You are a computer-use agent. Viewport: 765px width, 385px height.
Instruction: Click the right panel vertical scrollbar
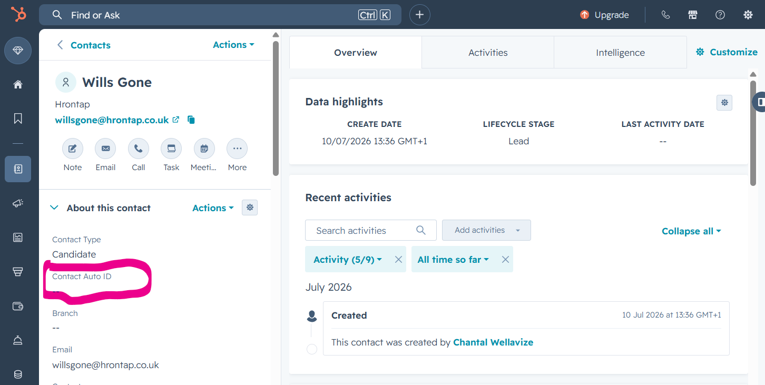pos(753,133)
